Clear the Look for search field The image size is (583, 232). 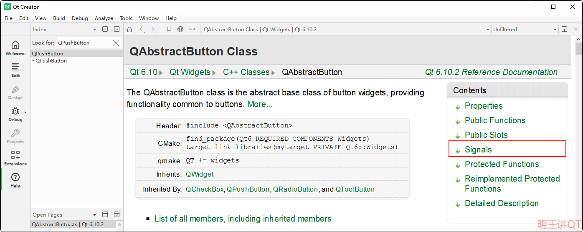(x=116, y=43)
